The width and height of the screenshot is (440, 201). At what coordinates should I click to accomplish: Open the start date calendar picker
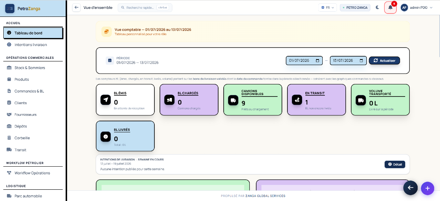[317, 61]
